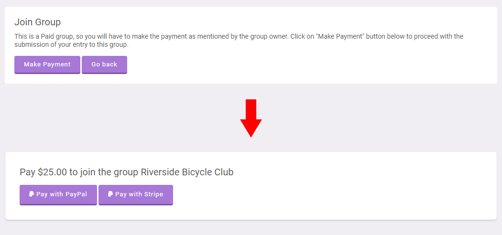Screen dimensions: 502x235
Task: Click the "PayPal" word on the payment button
Action: (76, 194)
